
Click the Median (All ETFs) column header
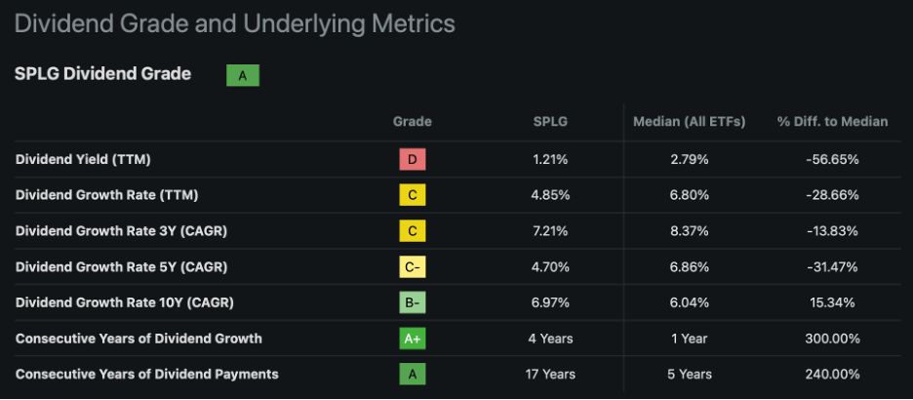pos(689,122)
